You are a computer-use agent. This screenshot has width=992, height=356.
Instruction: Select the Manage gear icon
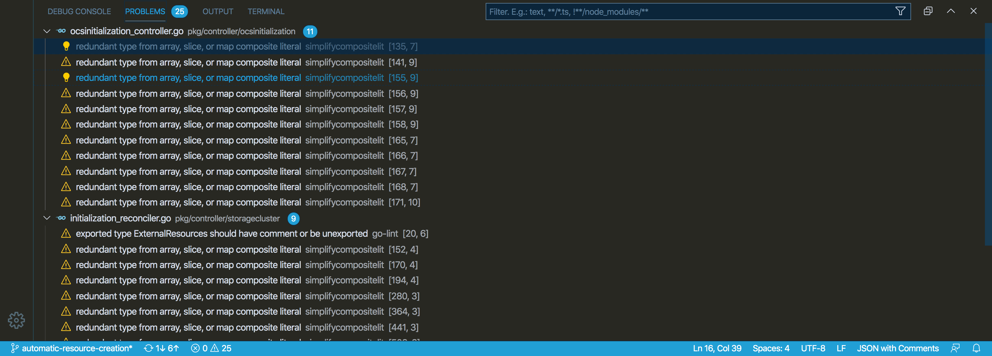16,320
